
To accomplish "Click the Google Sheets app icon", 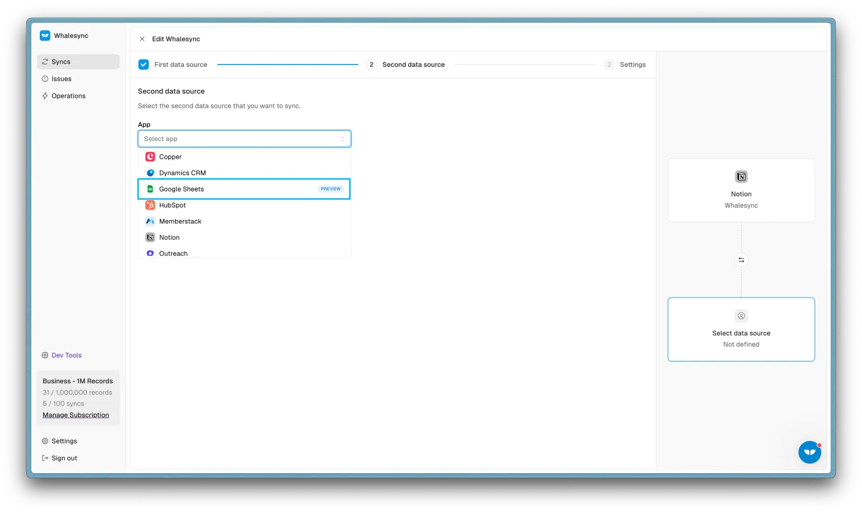I will 150,189.
